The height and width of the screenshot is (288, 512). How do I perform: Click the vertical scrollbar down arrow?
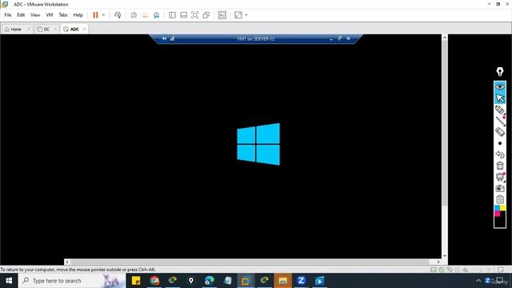coord(445,256)
